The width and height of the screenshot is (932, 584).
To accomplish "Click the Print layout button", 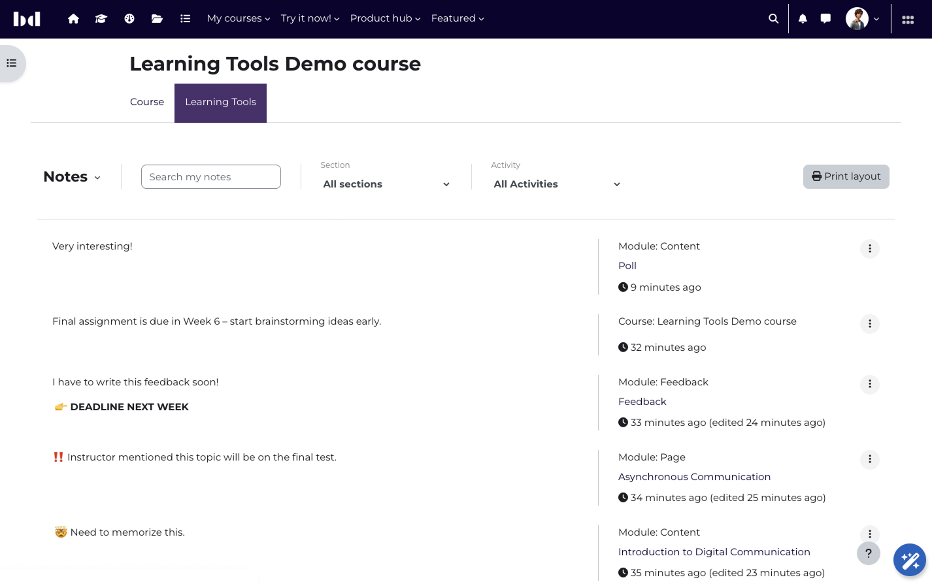I will [x=846, y=176].
